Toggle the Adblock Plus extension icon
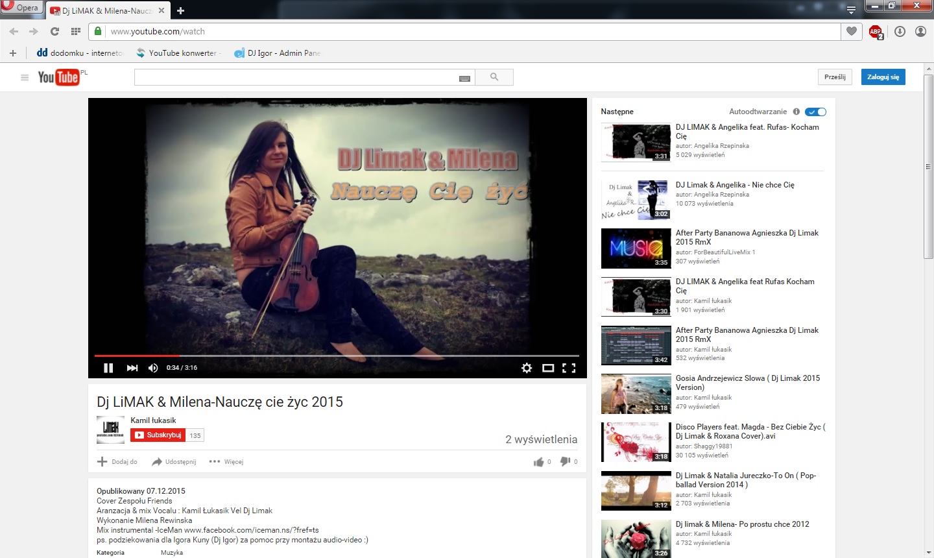The height and width of the screenshot is (558, 934). (876, 31)
